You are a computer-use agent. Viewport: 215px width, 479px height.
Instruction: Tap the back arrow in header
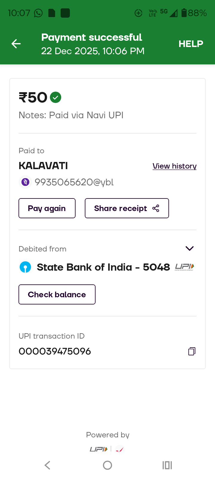[16, 44]
